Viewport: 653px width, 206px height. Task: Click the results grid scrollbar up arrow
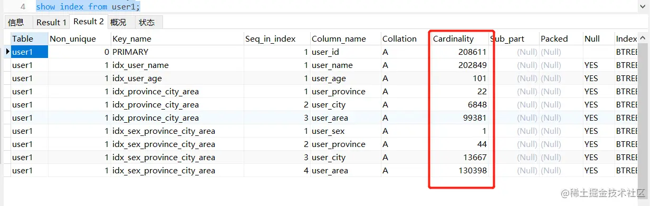643,38
